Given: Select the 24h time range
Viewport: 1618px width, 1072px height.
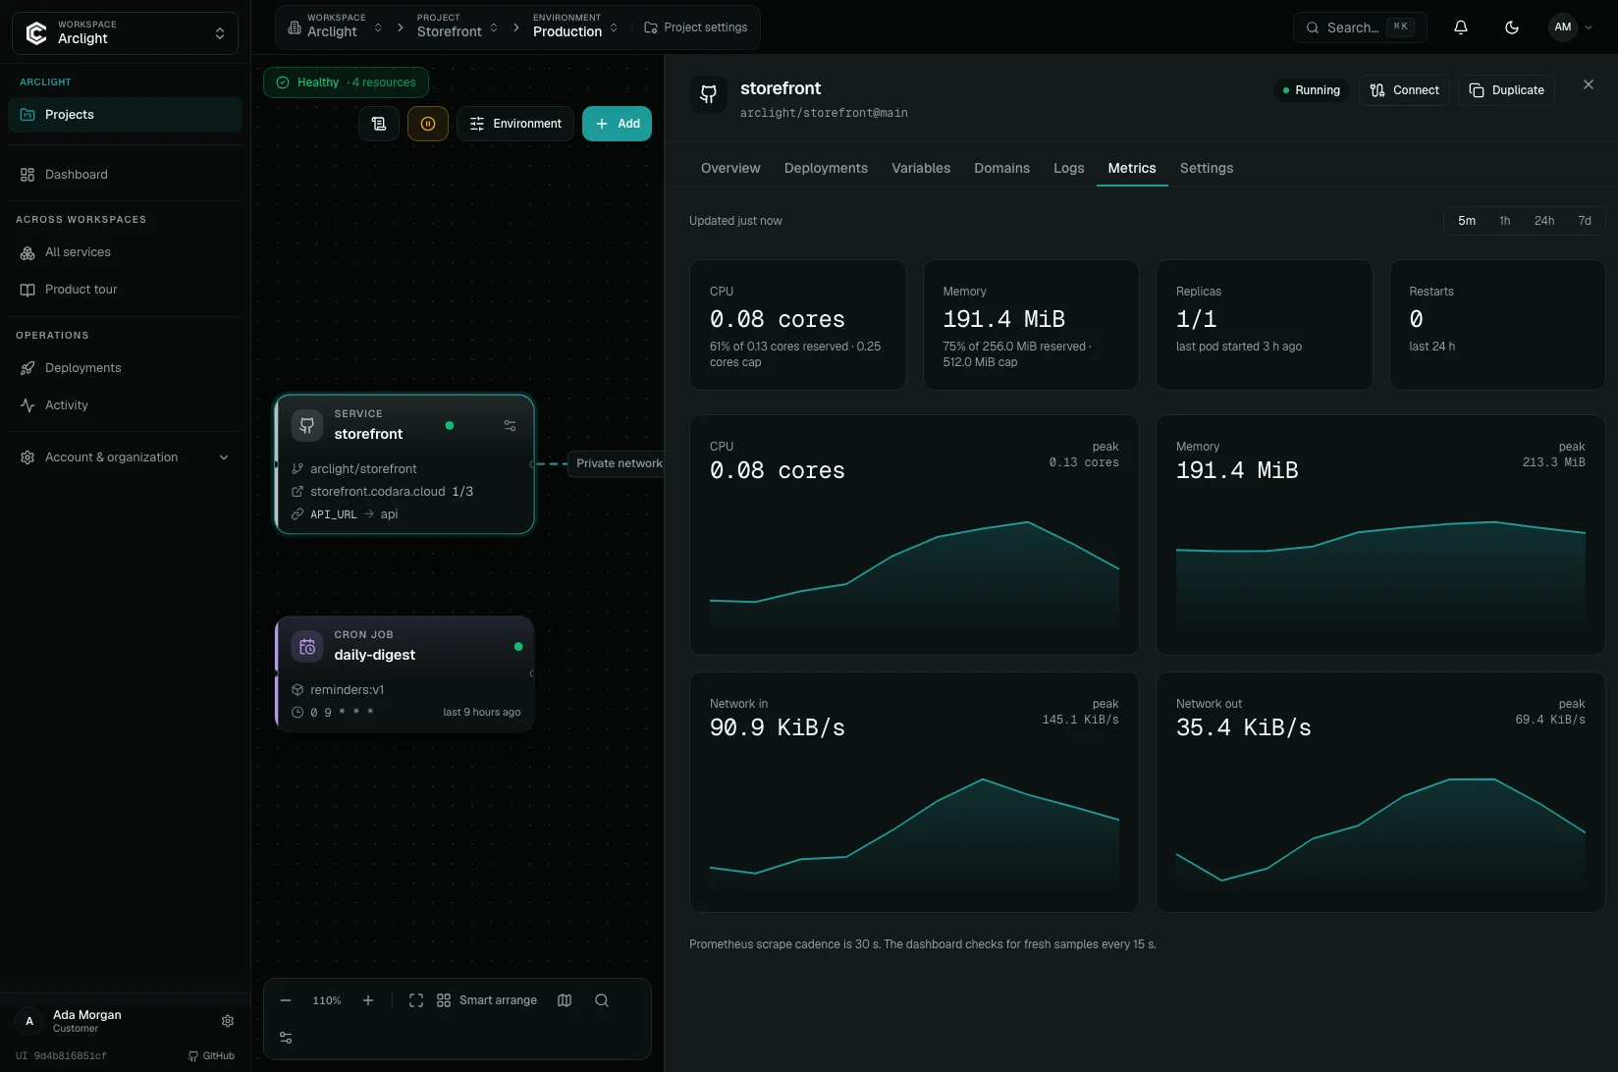Looking at the screenshot, I should [x=1544, y=221].
